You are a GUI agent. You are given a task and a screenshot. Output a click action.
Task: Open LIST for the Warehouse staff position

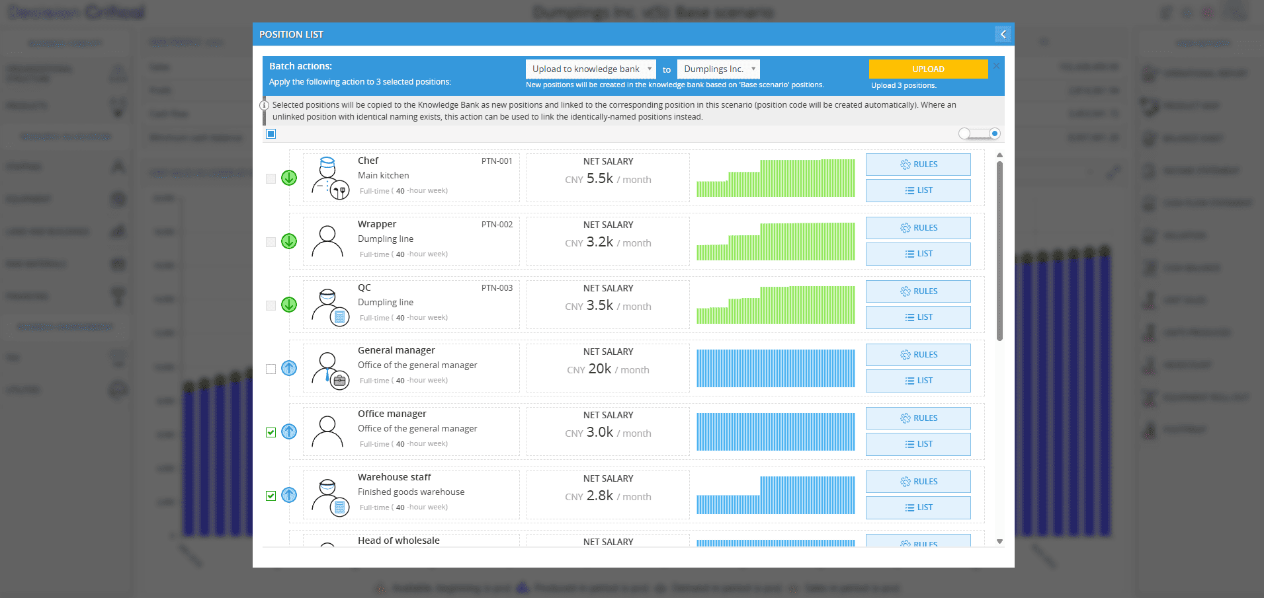click(x=918, y=507)
